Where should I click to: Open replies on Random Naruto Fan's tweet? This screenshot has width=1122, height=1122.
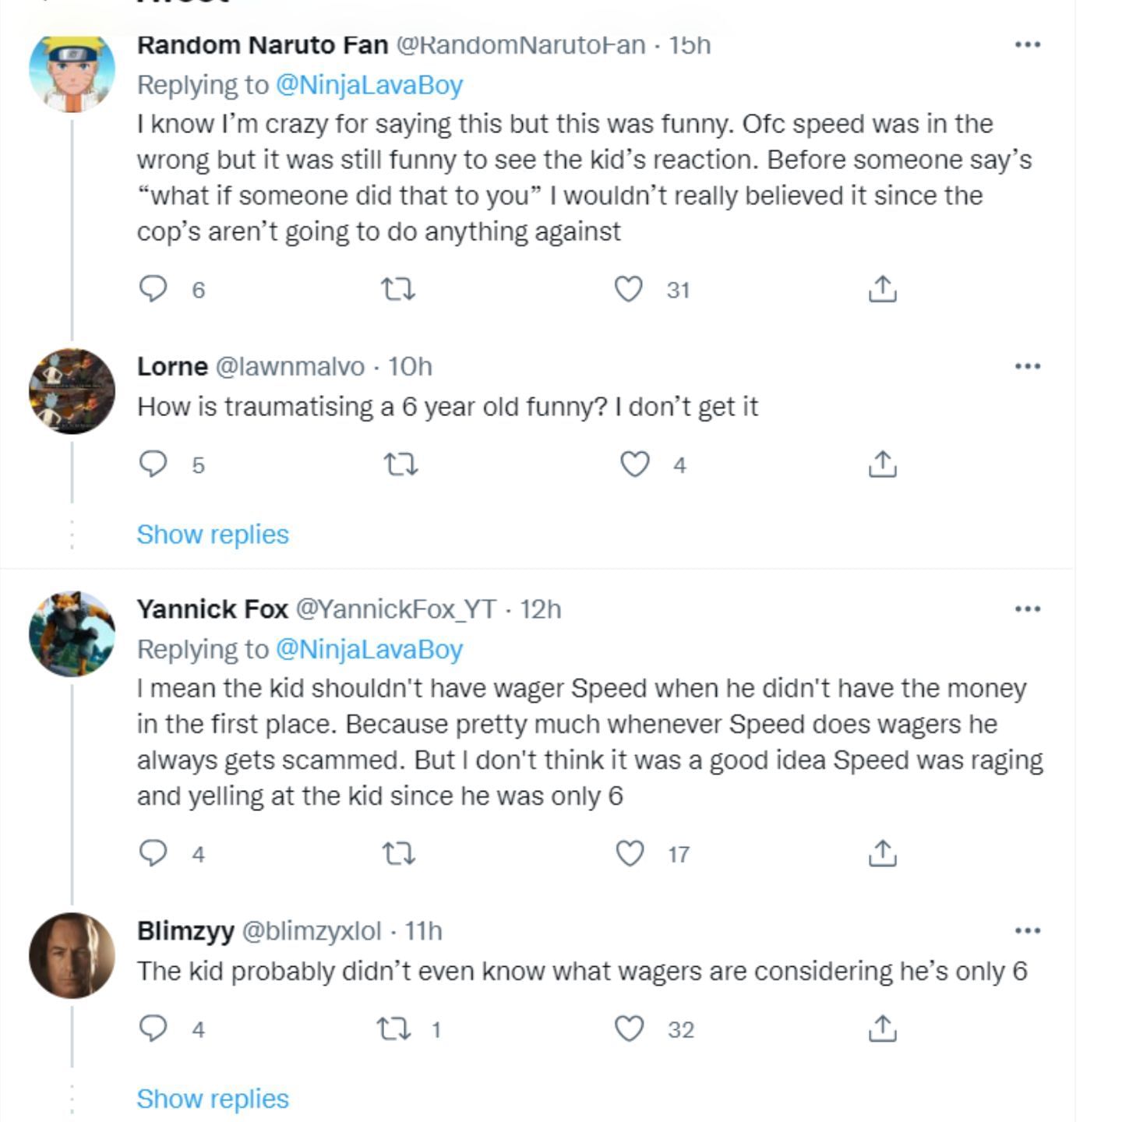(x=153, y=290)
